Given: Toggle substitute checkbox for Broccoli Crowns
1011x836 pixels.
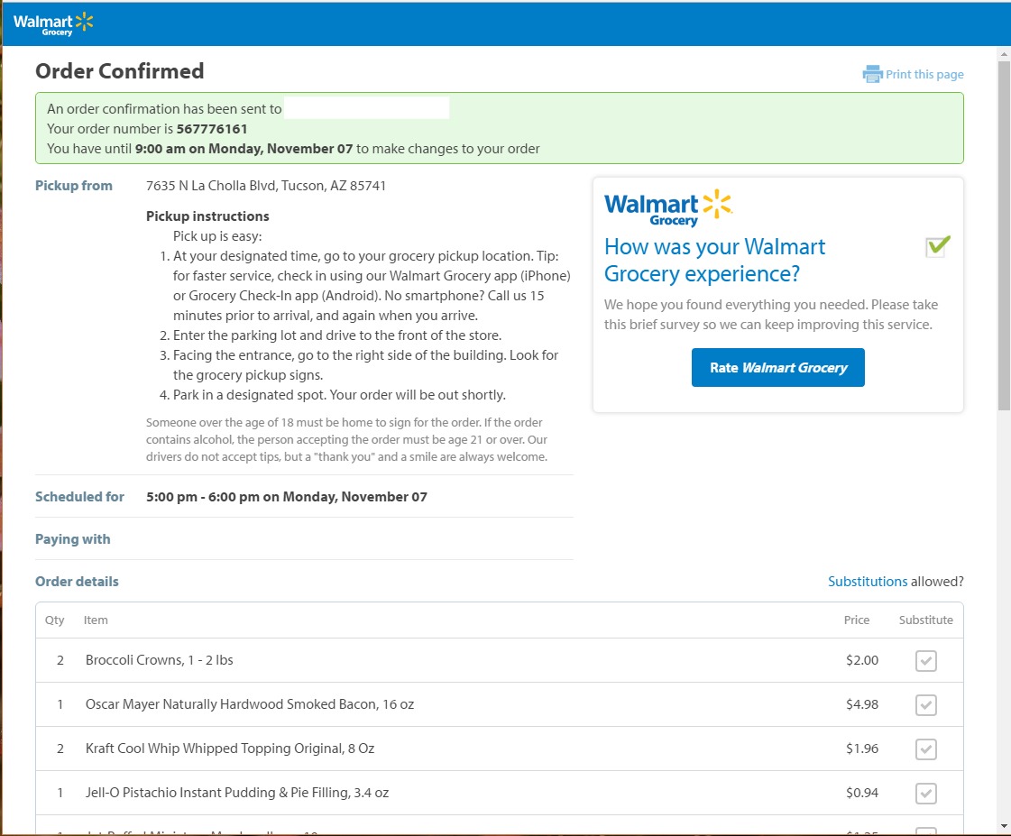Looking at the screenshot, I should (925, 661).
